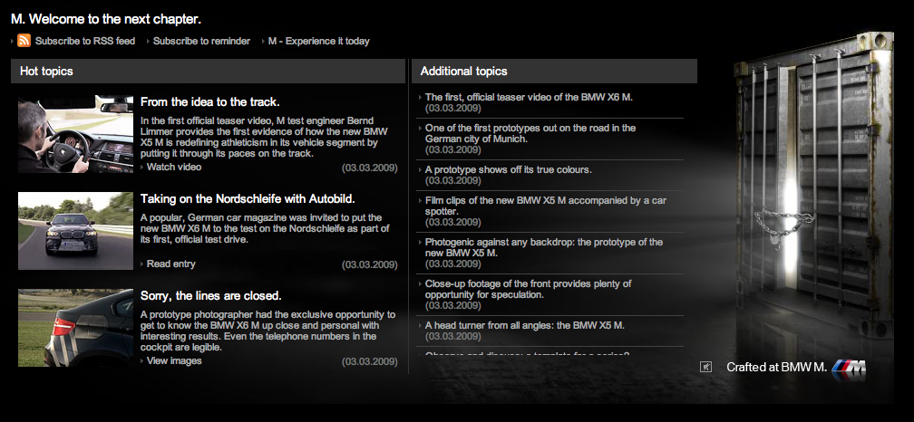Image resolution: width=914 pixels, height=422 pixels.
Task: View images of the prototype cockpit
Action: tap(174, 360)
